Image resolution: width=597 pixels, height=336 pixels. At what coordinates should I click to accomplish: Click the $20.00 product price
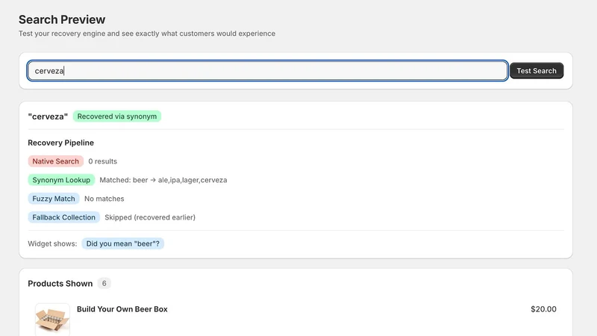543,309
